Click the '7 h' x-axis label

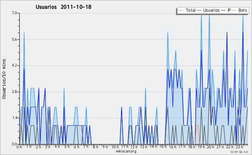pos(86,147)
